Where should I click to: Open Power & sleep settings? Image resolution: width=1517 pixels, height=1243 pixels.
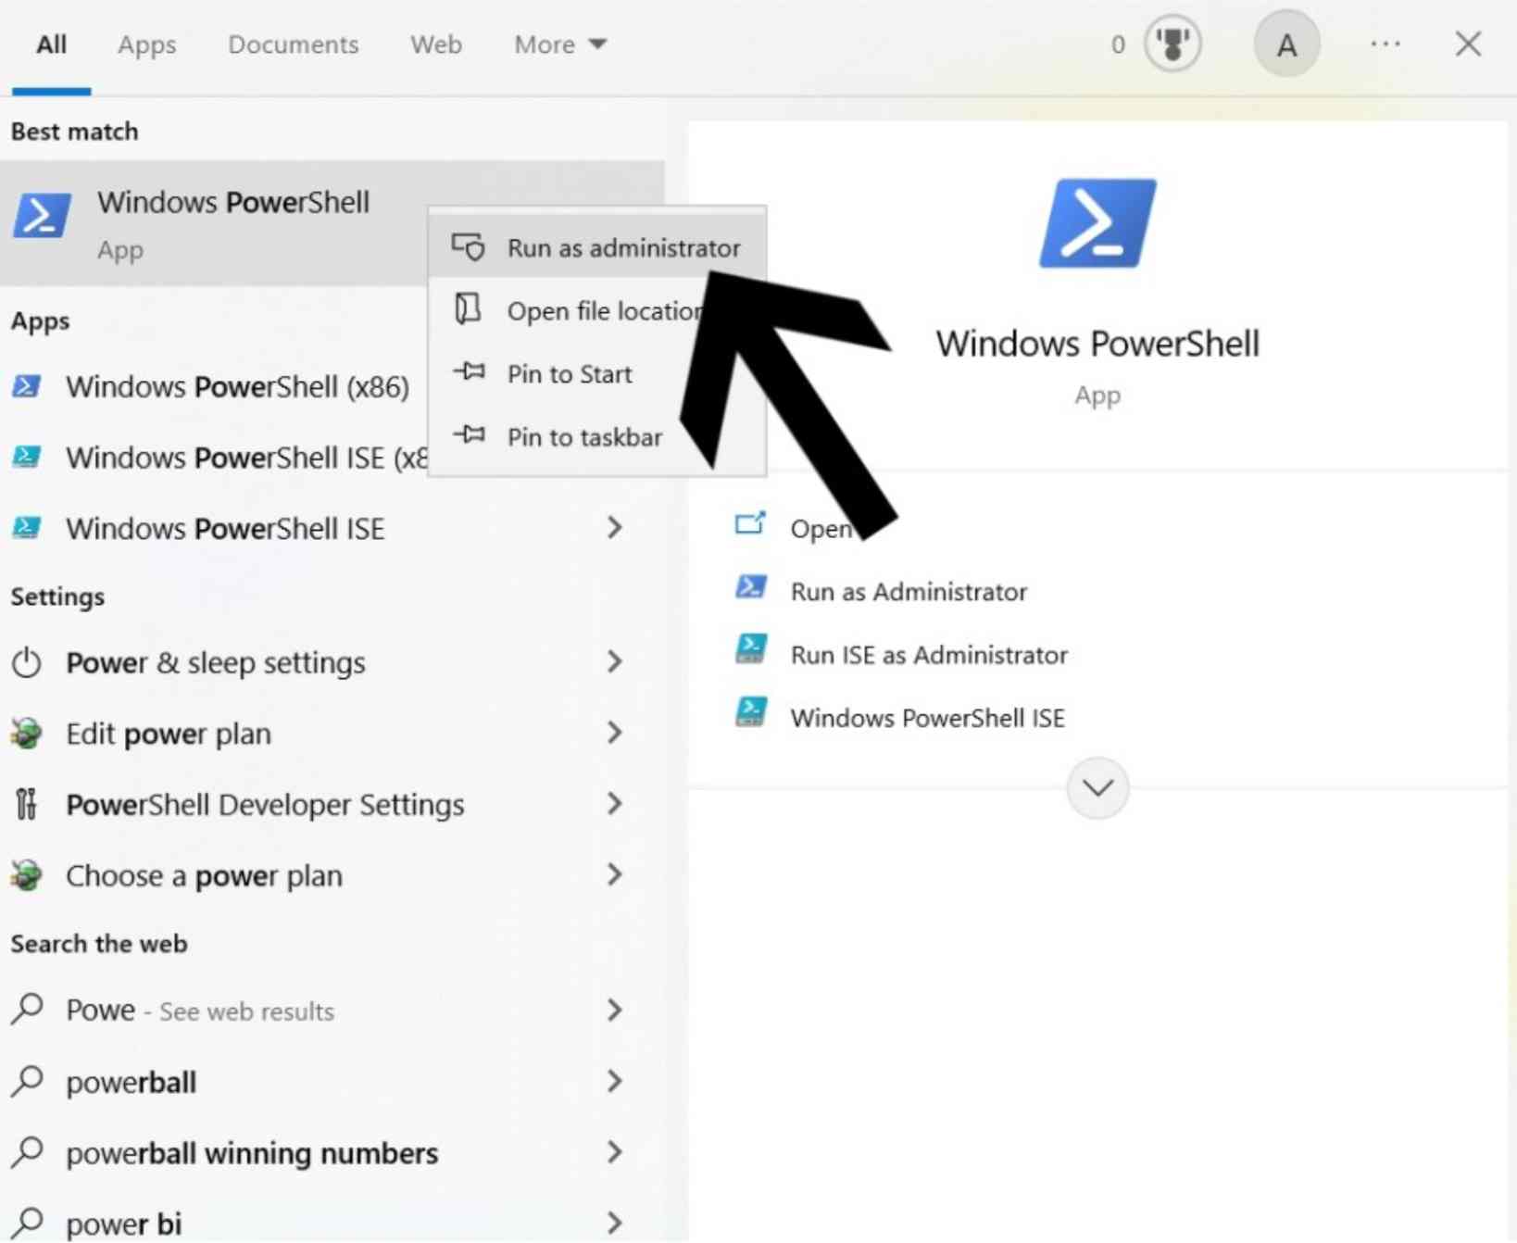(x=215, y=662)
